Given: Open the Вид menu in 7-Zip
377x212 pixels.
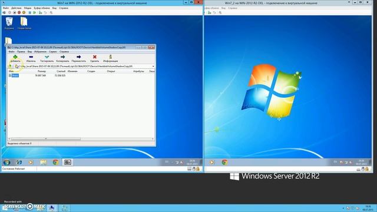Looking at the screenshot, I should click(x=29, y=52).
